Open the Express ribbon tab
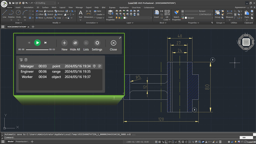This screenshot has width=256, height=144. (x=112, y=7)
